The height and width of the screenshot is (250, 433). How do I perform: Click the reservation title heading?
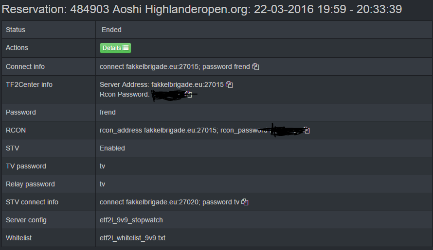point(202,9)
